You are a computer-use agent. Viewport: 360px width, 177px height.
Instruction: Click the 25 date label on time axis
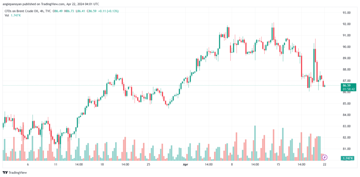point(148,164)
